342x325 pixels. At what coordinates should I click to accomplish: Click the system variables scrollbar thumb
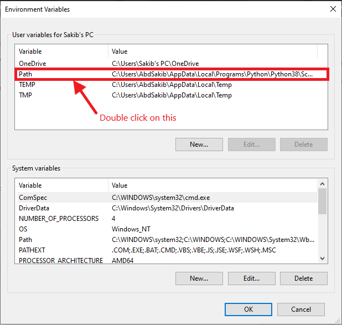[322, 201]
